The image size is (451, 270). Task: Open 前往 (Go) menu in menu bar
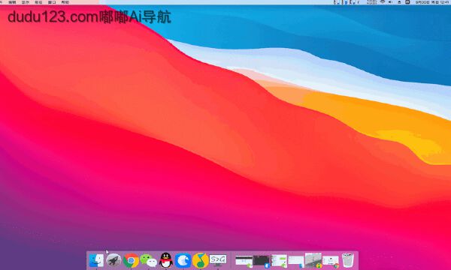tap(38, 2)
